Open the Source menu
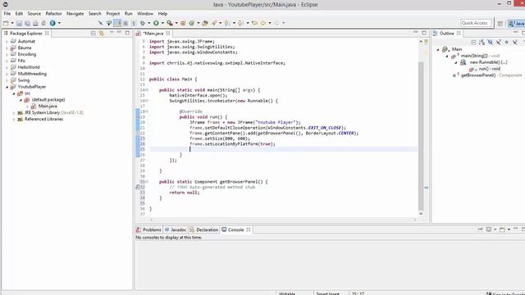 click(x=34, y=14)
